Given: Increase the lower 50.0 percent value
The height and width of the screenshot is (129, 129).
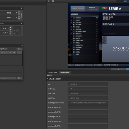Looking at the screenshot, I should pyautogui.click(x=10, y=32).
